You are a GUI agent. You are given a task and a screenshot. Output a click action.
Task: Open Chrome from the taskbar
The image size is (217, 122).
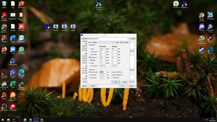click(42, 120)
